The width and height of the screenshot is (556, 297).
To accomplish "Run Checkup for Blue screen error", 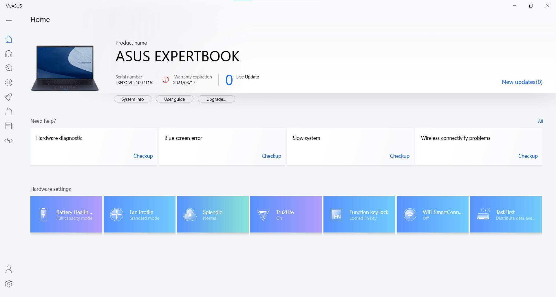I will click(271, 156).
